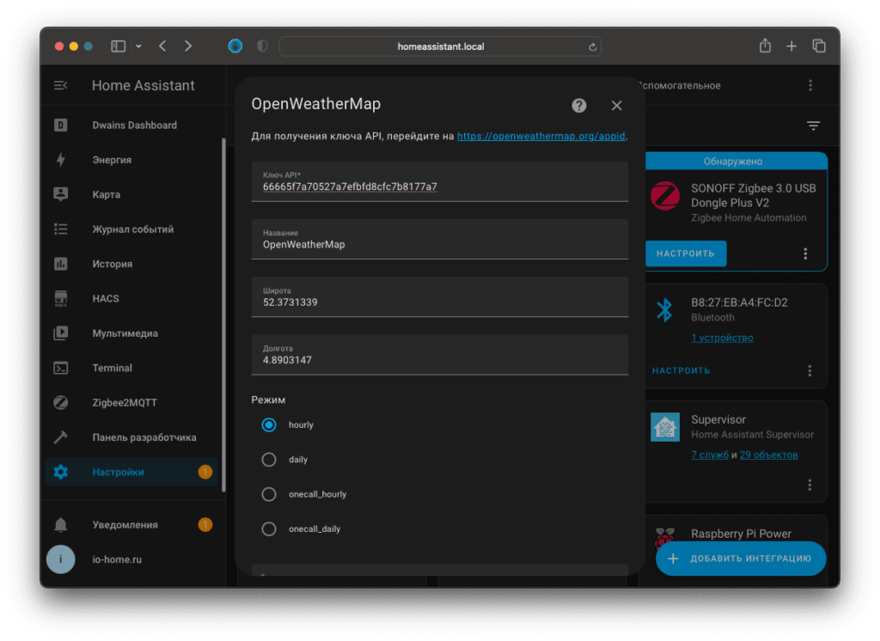The height and width of the screenshot is (641, 880).
Task: Click the Supervisor integration logo
Action: (x=665, y=427)
